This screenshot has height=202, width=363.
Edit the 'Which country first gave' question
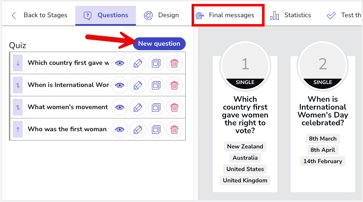(x=138, y=63)
